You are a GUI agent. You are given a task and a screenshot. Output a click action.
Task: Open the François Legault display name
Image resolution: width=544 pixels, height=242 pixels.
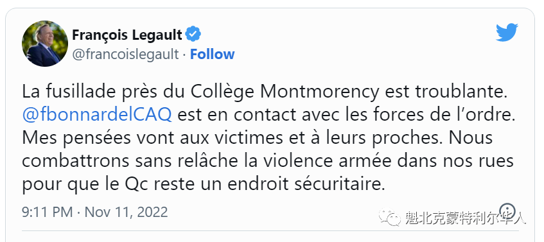pos(127,35)
